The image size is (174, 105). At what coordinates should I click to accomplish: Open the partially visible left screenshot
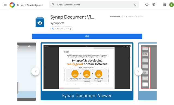(27, 72)
